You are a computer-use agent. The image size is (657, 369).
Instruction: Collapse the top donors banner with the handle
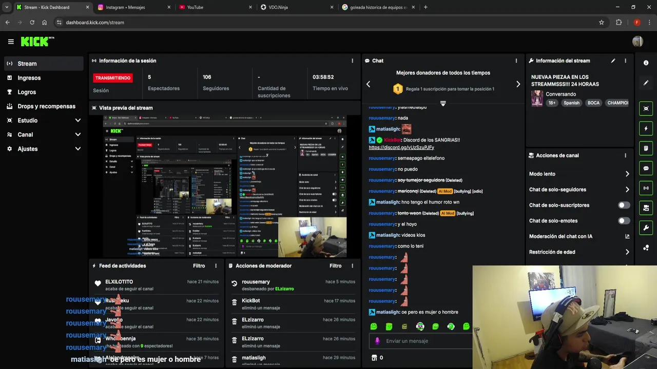click(443, 103)
